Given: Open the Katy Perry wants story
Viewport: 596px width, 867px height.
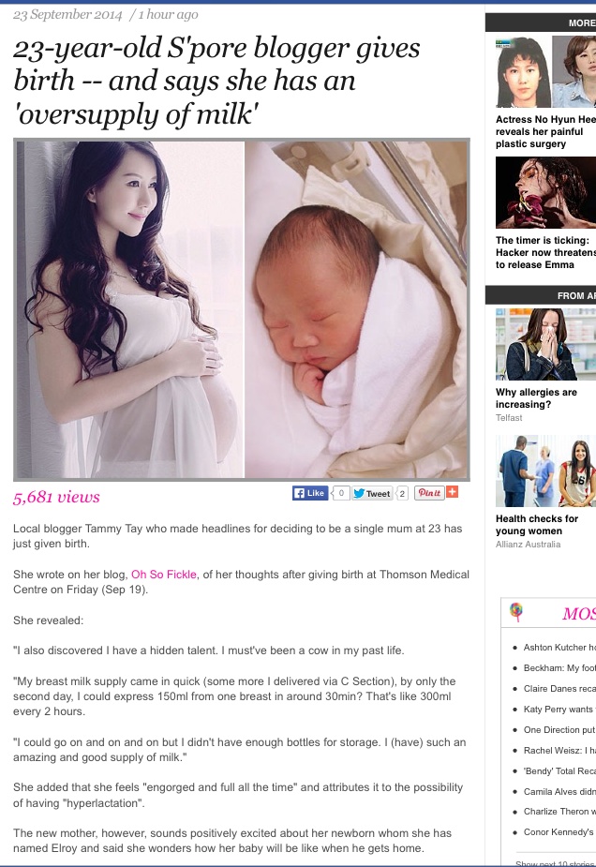Looking at the screenshot, I should click(x=559, y=710).
